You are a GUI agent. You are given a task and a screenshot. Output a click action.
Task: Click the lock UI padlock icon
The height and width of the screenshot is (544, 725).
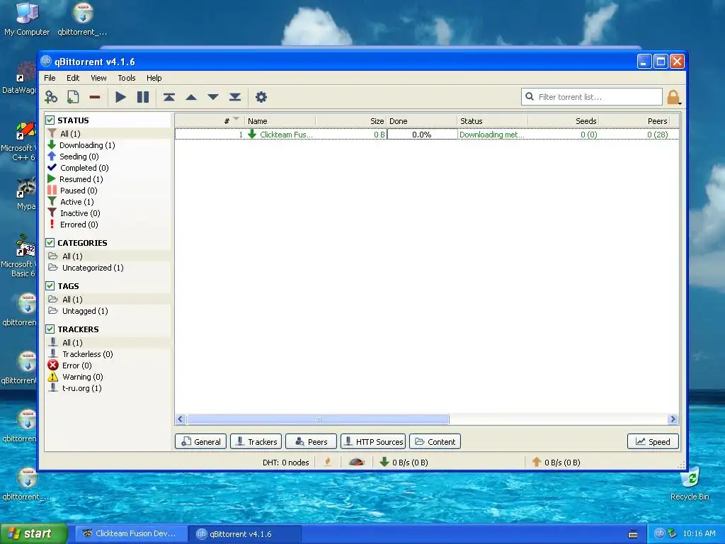(x=673, y=97)
